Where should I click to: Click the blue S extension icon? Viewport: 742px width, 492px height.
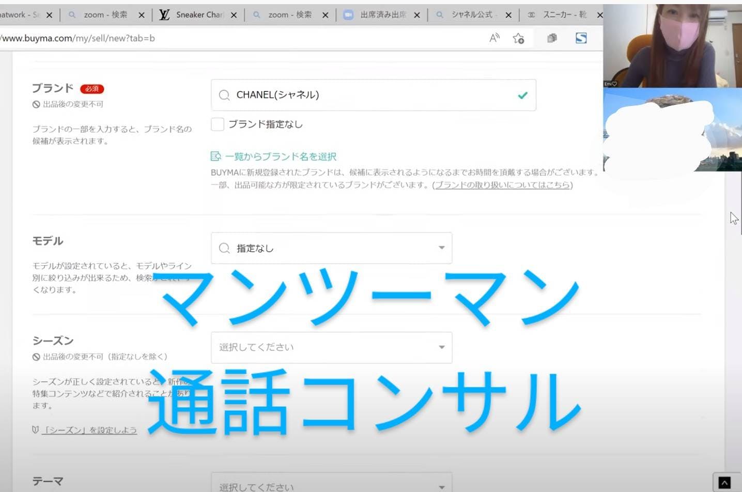point(581,38)
